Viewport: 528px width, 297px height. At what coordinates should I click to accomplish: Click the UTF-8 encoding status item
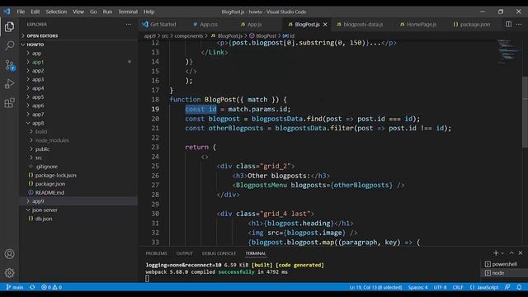pos(440,287)
